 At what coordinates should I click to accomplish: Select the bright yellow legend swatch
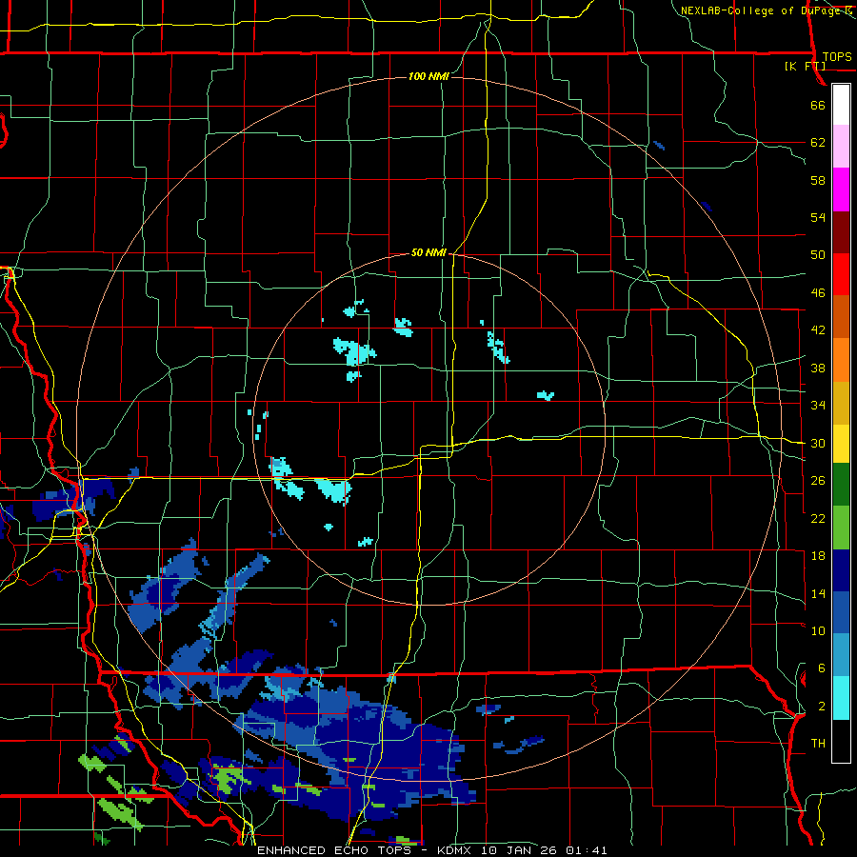pos(841,443)
